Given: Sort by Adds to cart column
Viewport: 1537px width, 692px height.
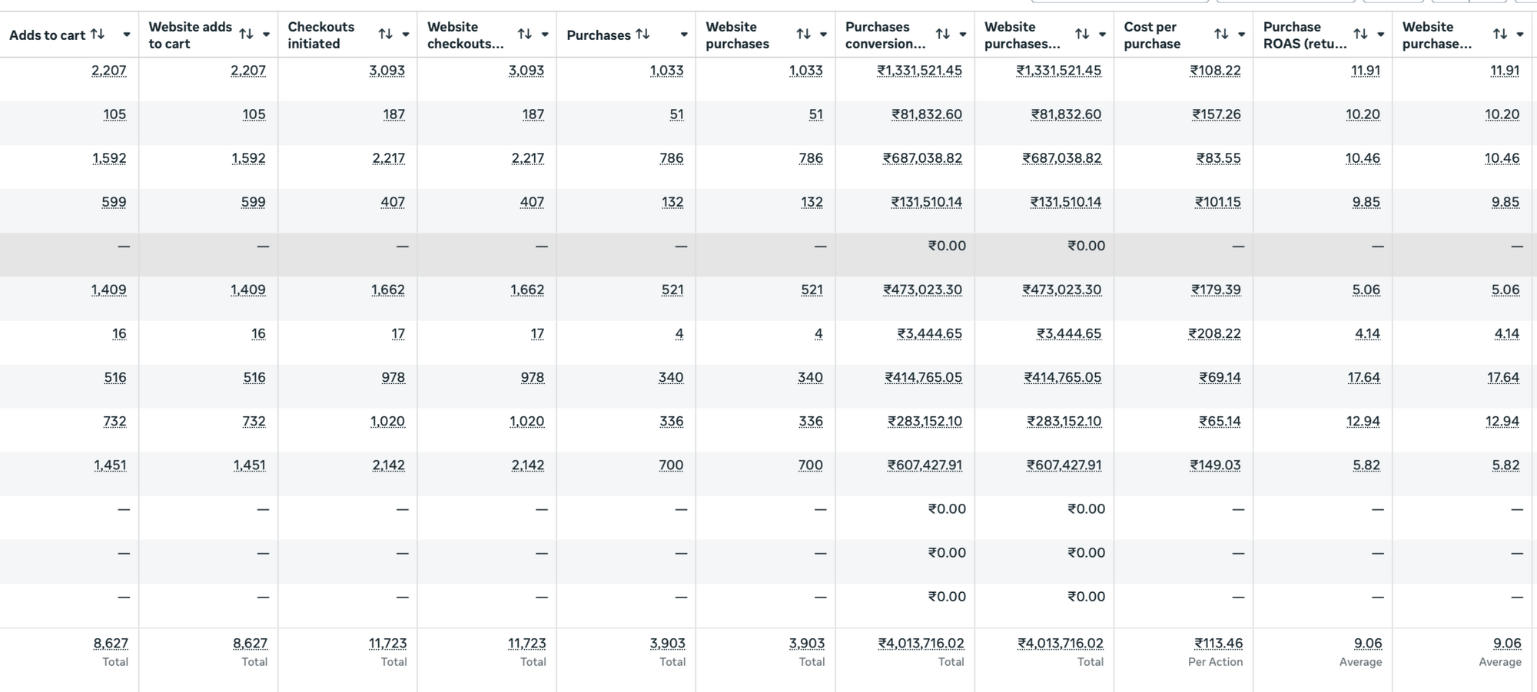Looking at the screenshot, I should coord(98,35).
